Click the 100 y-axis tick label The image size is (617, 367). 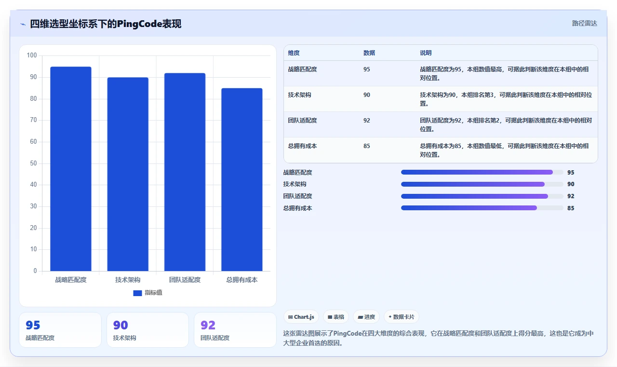point(32,55)
